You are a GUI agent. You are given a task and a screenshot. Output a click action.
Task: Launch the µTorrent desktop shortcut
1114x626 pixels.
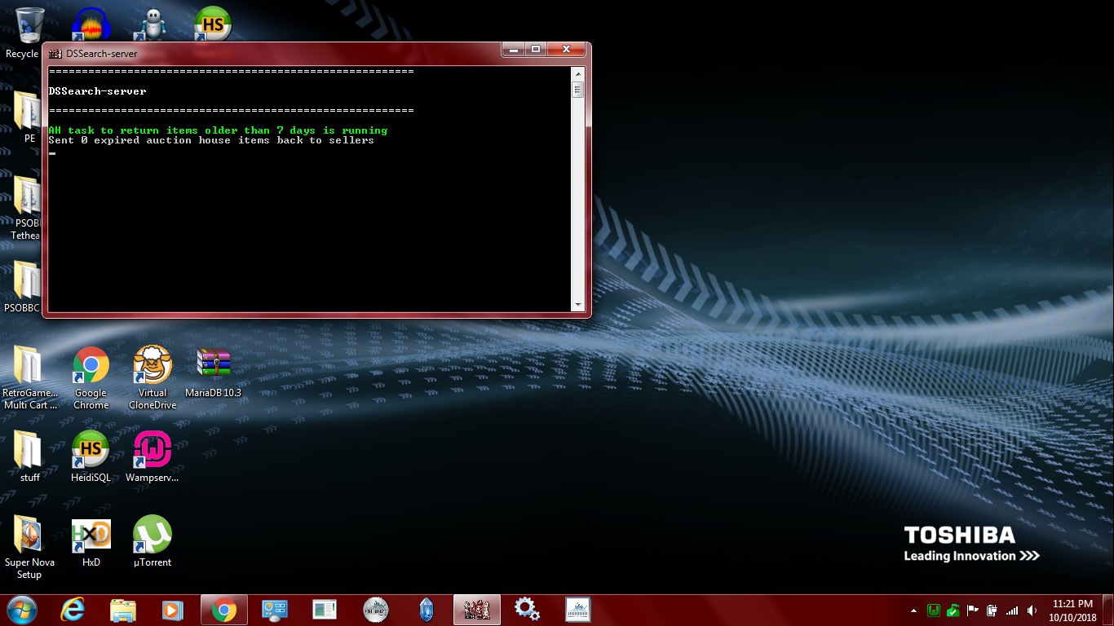tap(152, 535)
